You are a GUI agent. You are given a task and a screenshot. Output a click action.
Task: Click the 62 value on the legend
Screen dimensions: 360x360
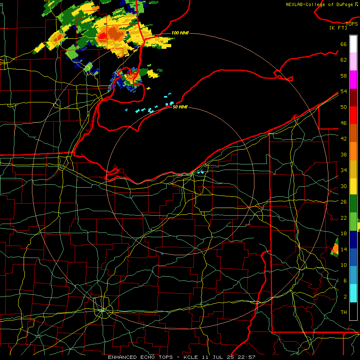pos(344,60)
